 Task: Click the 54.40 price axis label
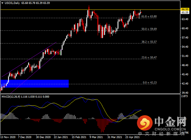click(185, 47)
